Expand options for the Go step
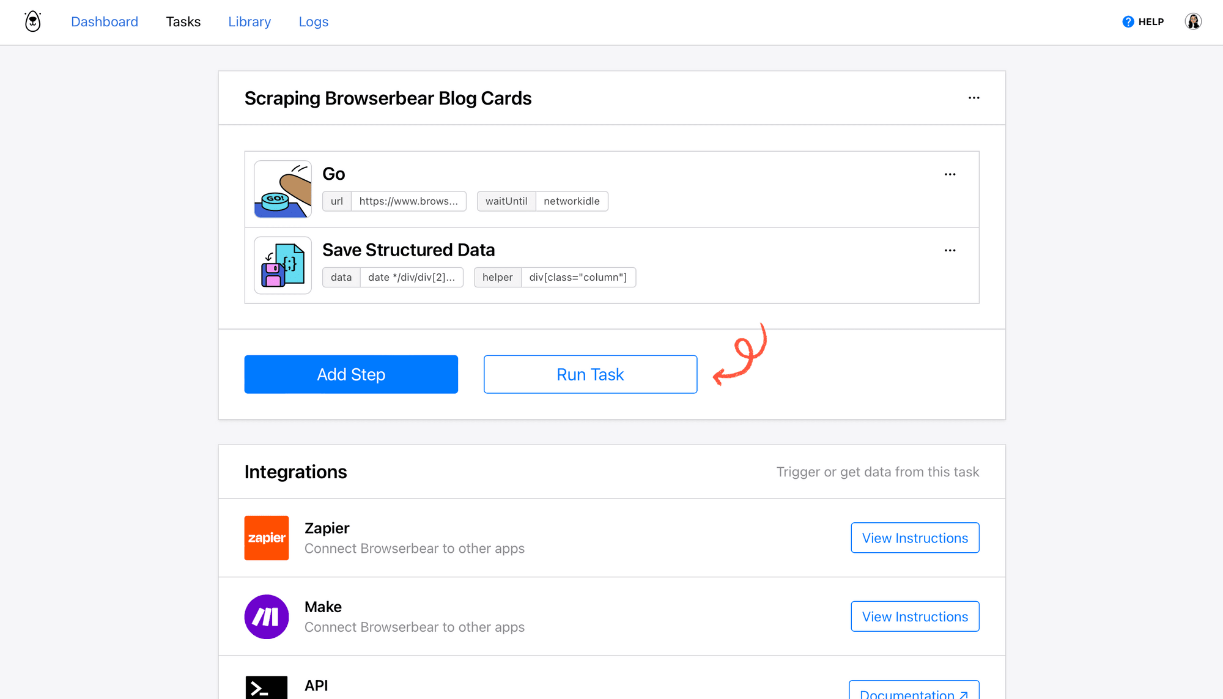 [x=950, y=174]
